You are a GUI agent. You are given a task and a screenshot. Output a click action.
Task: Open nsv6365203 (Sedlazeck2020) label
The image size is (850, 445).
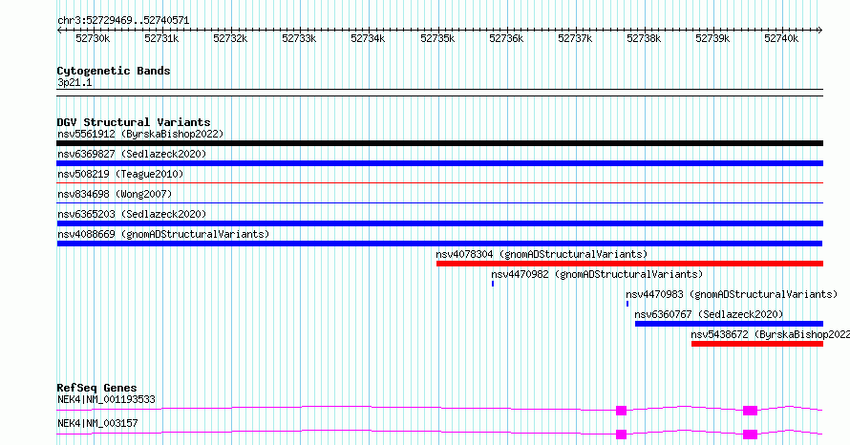[132, 214]
